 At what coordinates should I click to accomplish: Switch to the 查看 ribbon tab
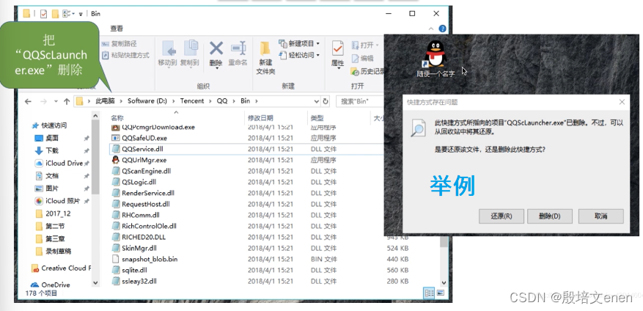pos(117,29)
